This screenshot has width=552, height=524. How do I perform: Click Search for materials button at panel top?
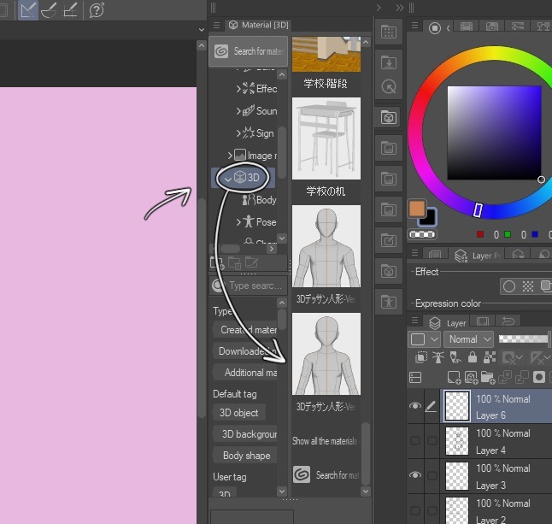tap(248, 51)
